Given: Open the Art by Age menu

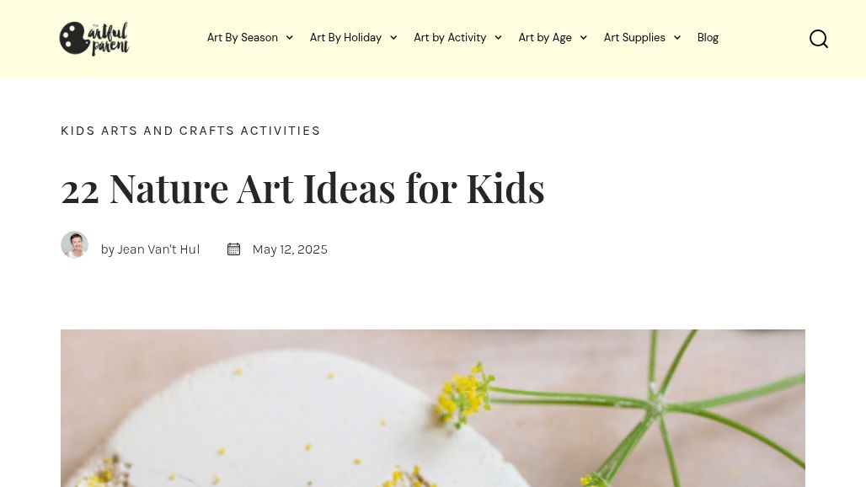Looking at the screenshot, I should (545, 37).
